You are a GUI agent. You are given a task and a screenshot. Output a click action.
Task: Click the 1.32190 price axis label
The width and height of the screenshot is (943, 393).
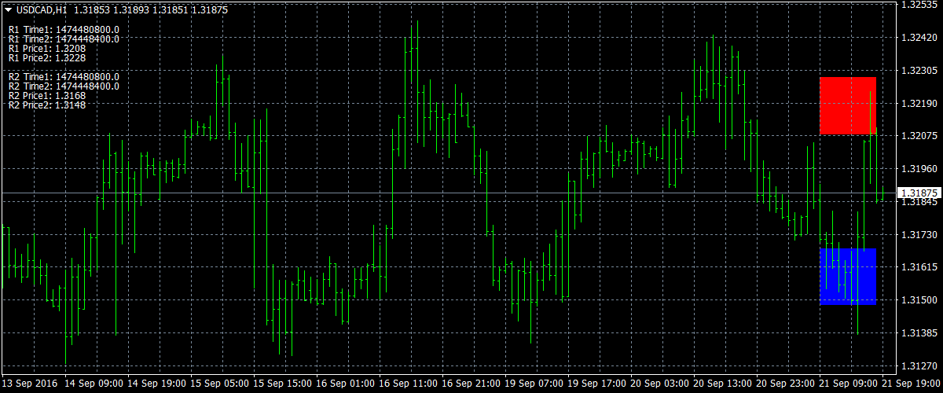(x=918, y=104)
